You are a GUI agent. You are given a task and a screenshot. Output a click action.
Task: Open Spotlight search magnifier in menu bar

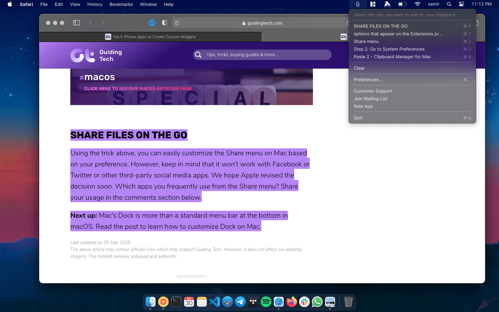tap(449, 4)
